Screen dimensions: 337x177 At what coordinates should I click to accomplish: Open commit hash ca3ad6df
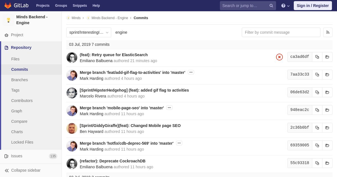(x=300, y=57)
